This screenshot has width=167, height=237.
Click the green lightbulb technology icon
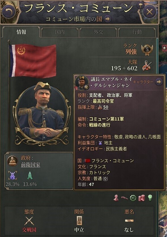[x=150, y=198]
